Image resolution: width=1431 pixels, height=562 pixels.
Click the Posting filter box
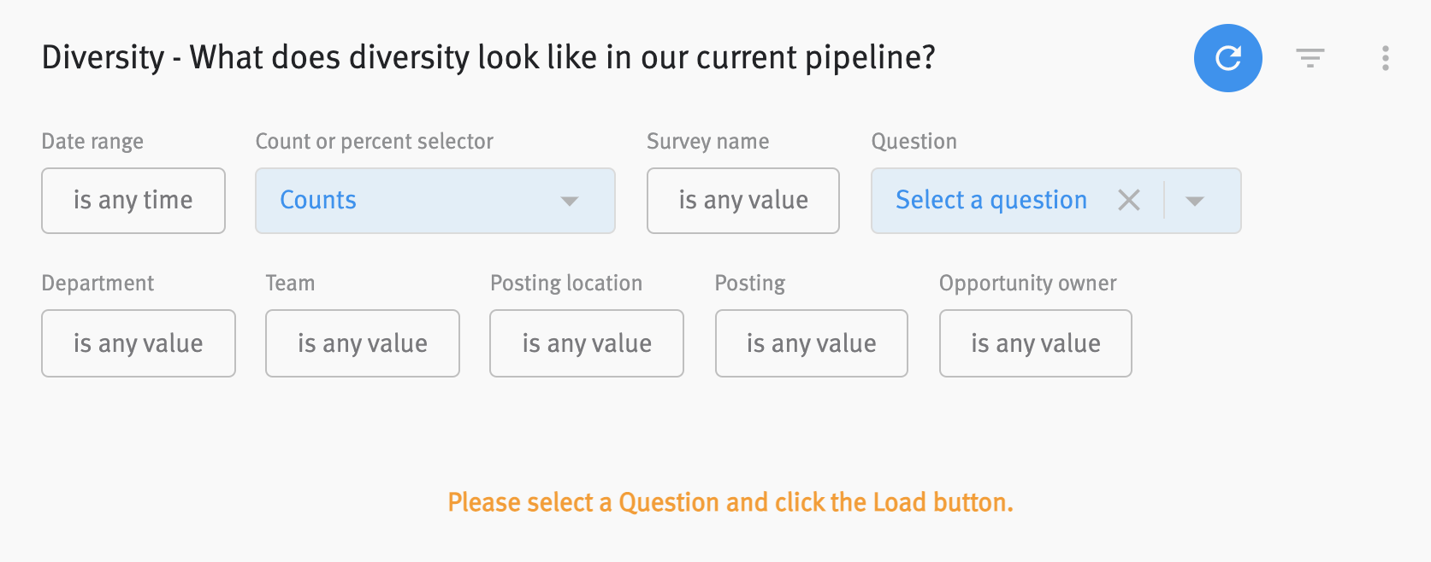point(811,343)
